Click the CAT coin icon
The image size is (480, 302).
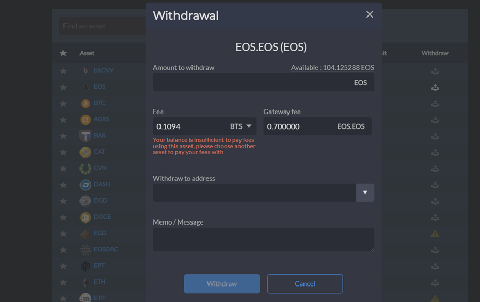(x=85, y=152)
